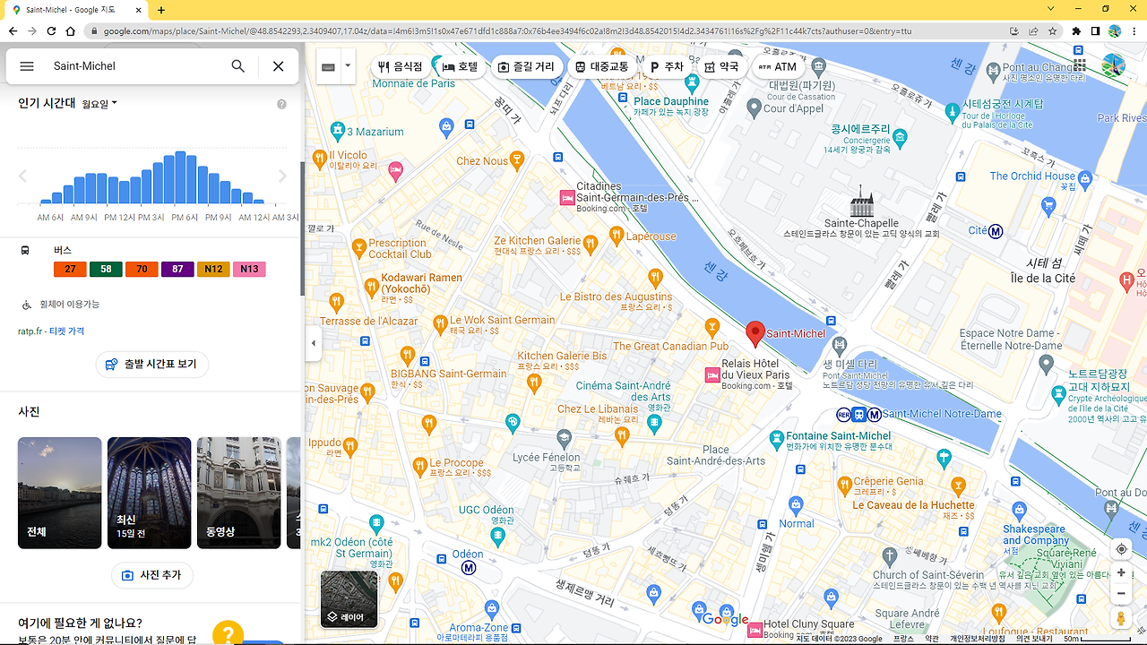
Task: Click the Fontaine Saint-Michel marker
Action: pos(777,440)
